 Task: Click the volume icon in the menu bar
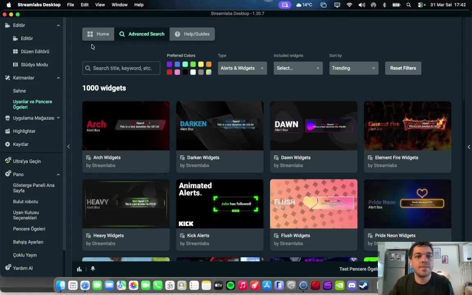pyautogui.click(x=361, y=5)
